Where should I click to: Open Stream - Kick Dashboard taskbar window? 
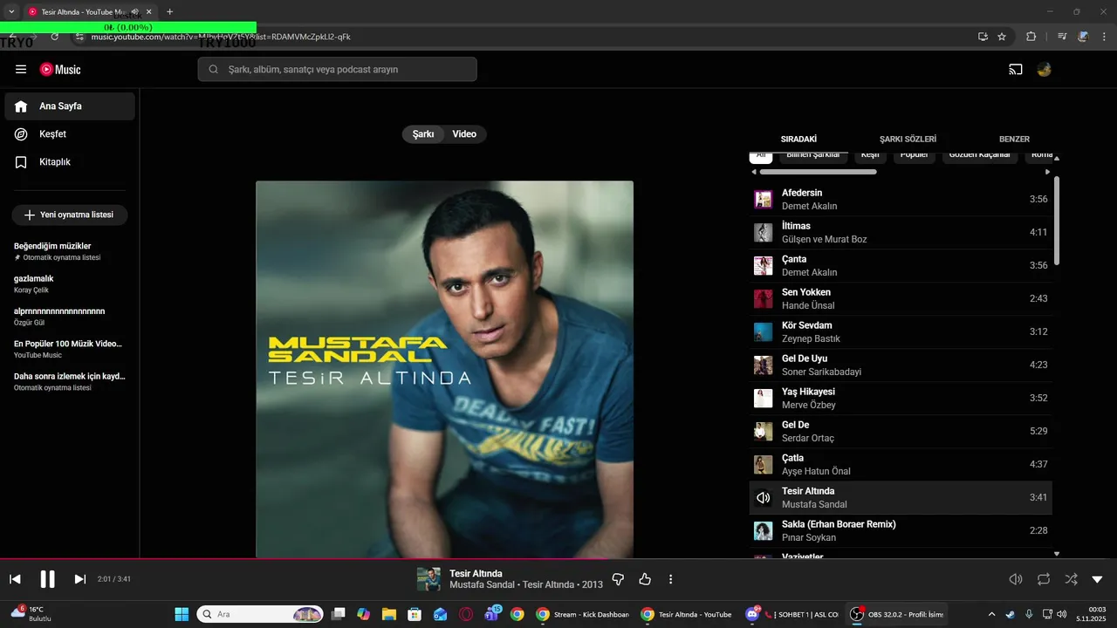point(583,614)
